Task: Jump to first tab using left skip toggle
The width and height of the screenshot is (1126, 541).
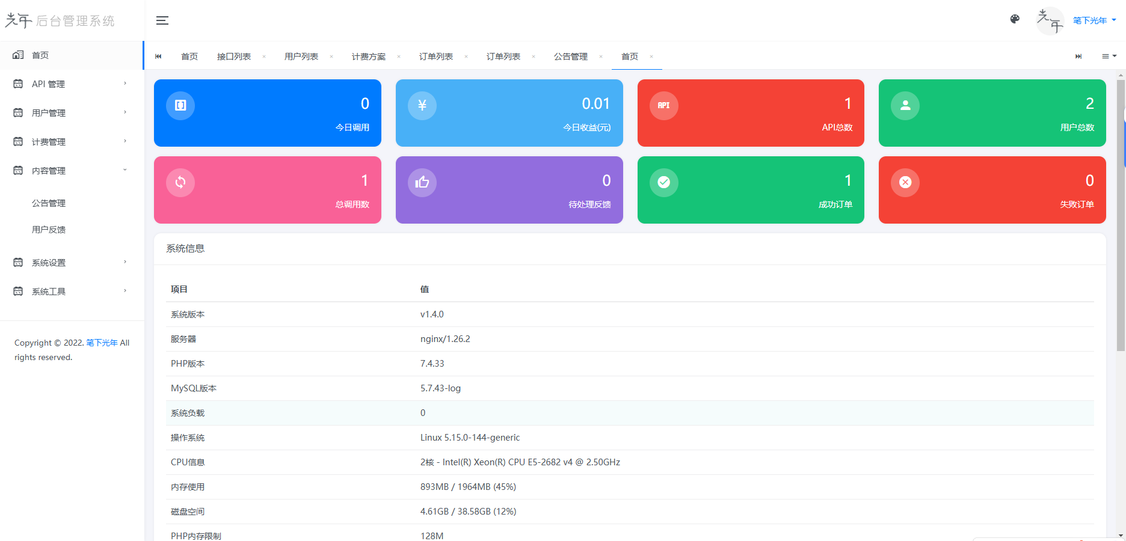Action: pyautogui.click(x=158, y=56)
